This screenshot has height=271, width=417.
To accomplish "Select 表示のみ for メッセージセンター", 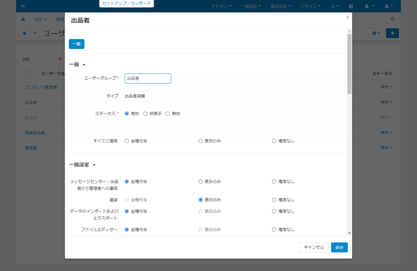I will point(200,182).
